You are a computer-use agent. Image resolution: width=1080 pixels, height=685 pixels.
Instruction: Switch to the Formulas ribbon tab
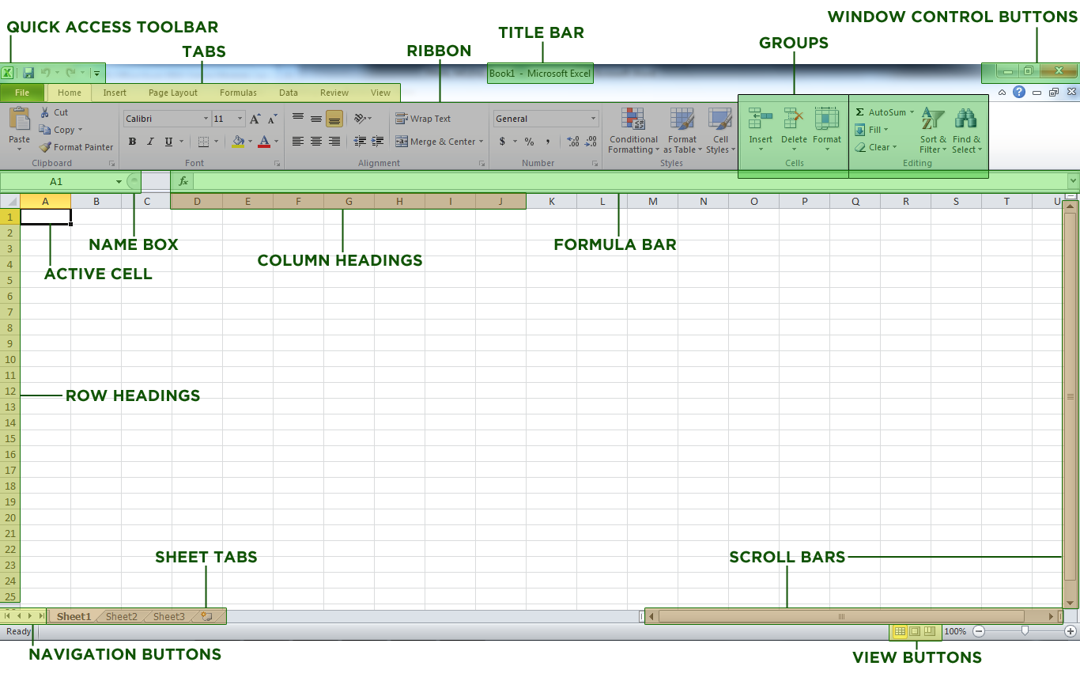238,93
